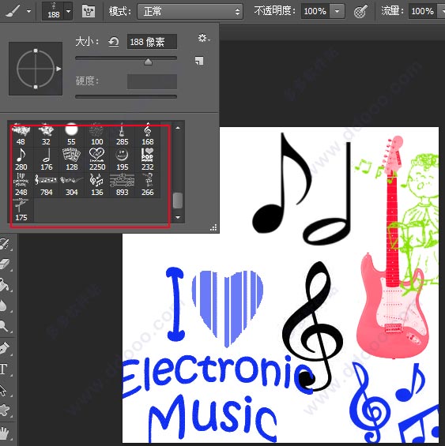Select the Type tool (T icon)
The width and height of the screenshot is (445, 446).
[x=4, y=369]
